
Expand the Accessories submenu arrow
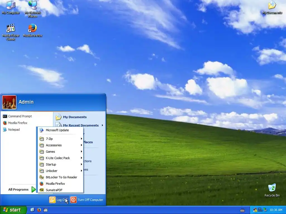click(81, 145)
